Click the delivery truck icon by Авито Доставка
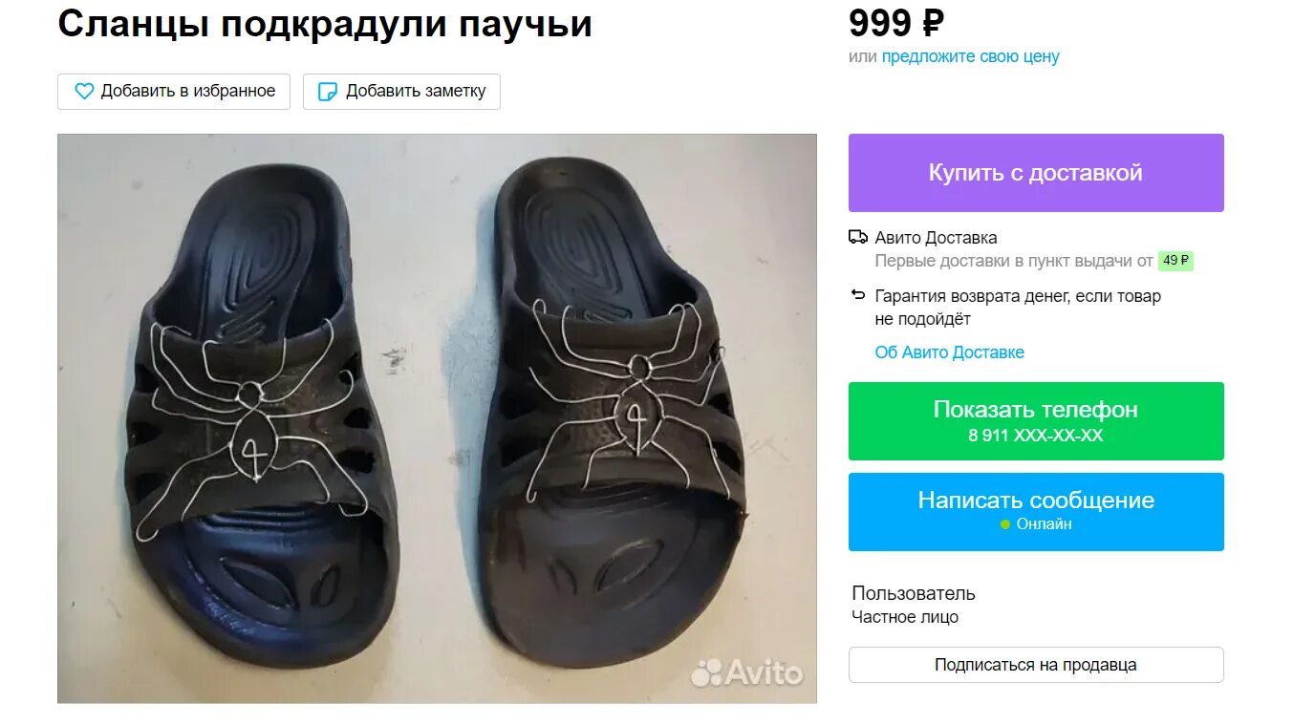Image resolution: width=1293 pixels, height=725 pixels. pyautogui.click(x=857, y=237)
